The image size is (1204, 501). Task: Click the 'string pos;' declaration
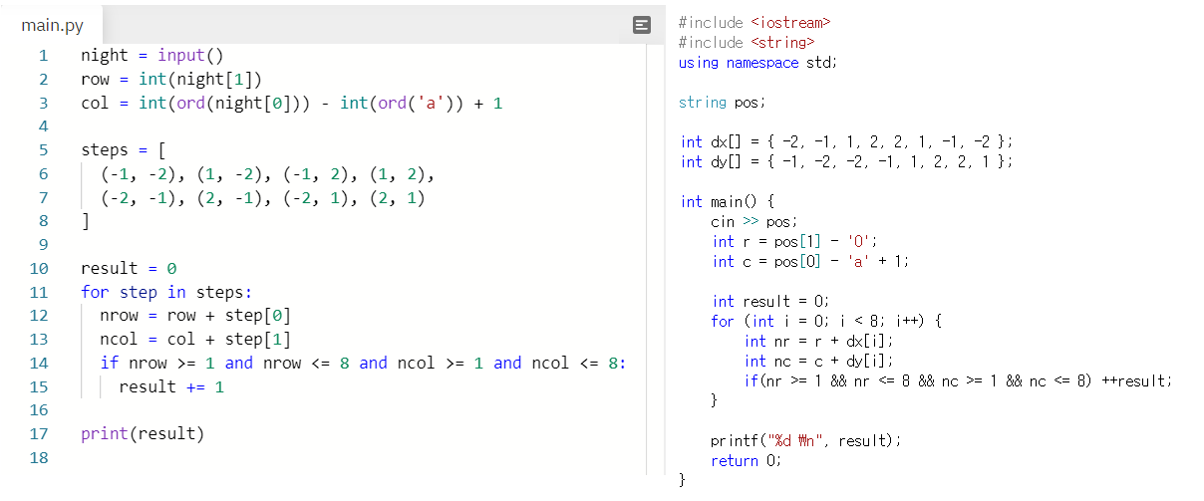[x=721, y=102]
